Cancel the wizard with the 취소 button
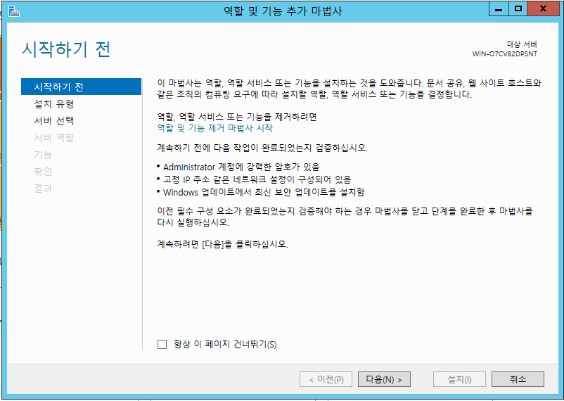Image resolution: width=564 pixels, height=401 pixels. (x=518, y=379)
